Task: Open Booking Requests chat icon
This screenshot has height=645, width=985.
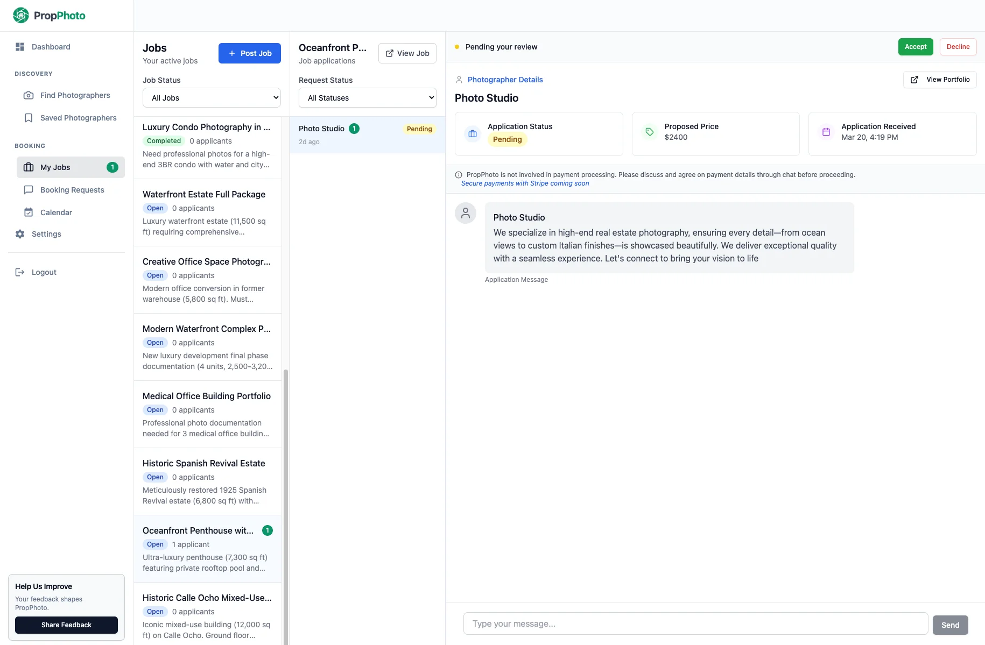Action: (29, 189)
